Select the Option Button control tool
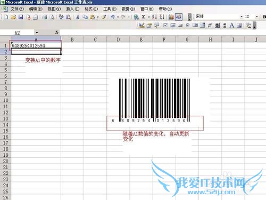The height and width of the screenshot is (200, 266). tap(188, 26)
